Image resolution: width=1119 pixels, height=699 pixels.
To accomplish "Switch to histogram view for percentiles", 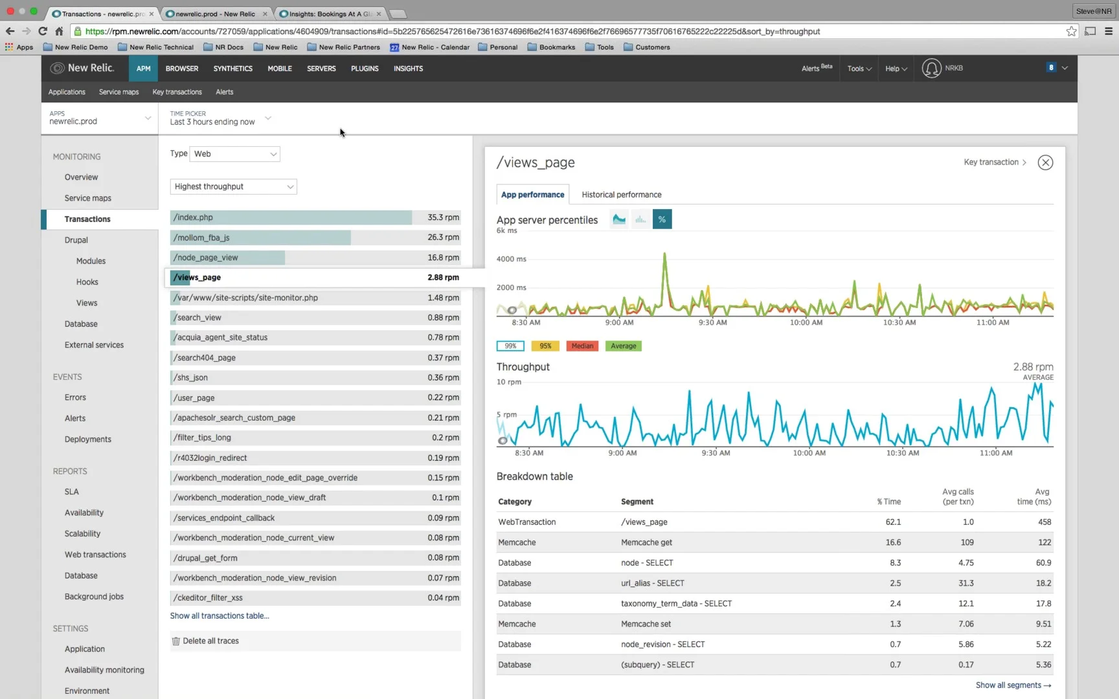I will click(640, 219).
